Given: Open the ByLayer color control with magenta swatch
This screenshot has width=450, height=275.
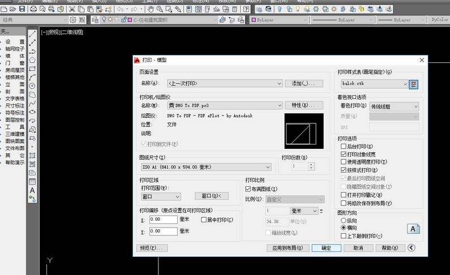Looking at the screenshot, I should [279, 20].
